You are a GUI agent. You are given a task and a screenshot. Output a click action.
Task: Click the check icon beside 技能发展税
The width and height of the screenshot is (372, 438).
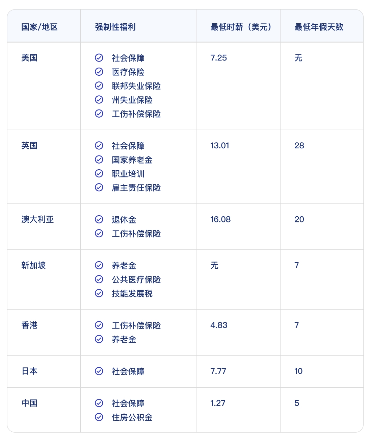[x=99, y=293]
